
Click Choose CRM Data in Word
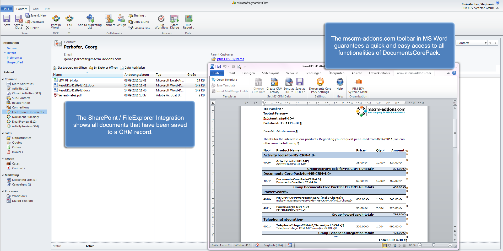tap(258, 86)
